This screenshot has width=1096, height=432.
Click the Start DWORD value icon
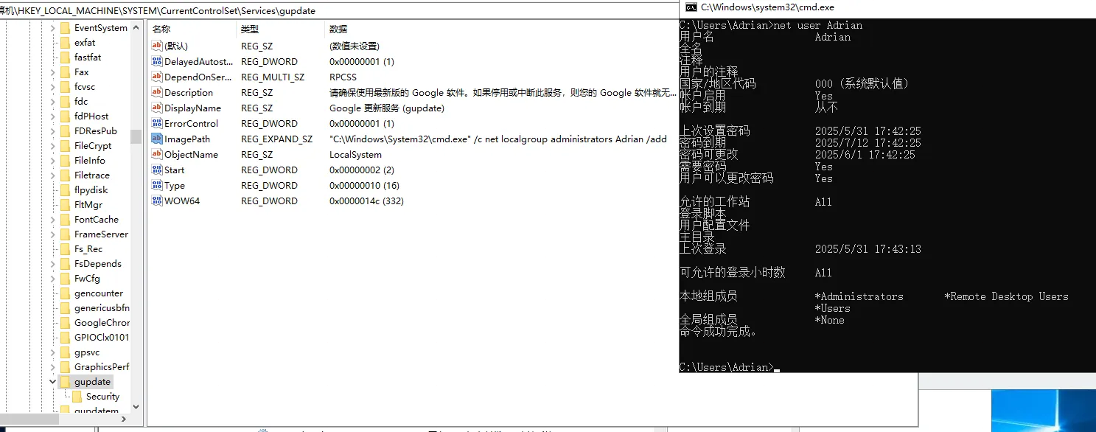tap(156, 170)
